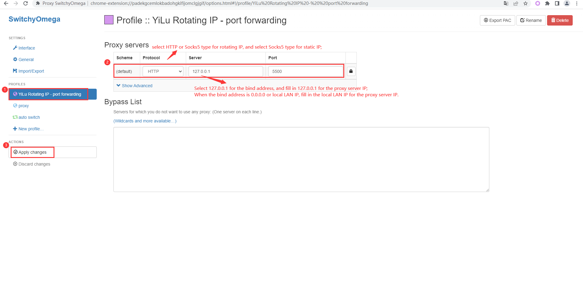The image size is (583, 281).
Task: Click the Port field with 5500
Action: tap(306, 71)
